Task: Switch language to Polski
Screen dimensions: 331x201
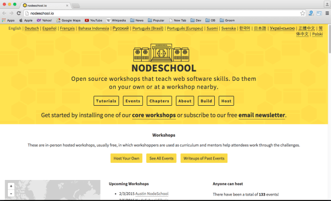Action: coord(318,34)
